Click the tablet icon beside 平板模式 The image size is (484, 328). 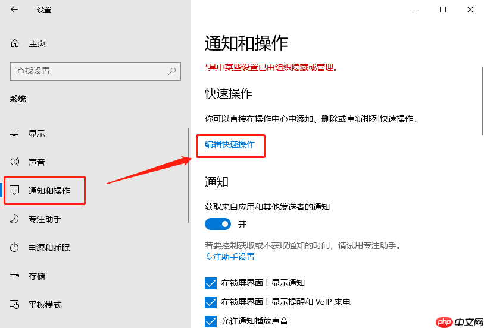[14, 305]
